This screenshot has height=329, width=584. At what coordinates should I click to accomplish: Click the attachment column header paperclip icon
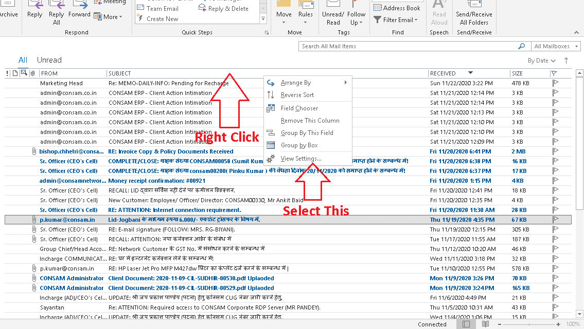tap(32, 73)
